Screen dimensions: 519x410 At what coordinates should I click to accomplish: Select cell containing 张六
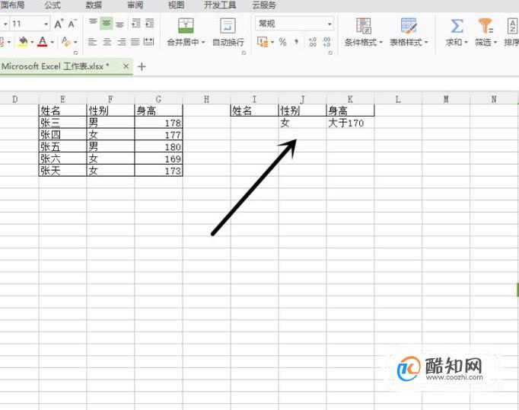click(x=62, y=158)
